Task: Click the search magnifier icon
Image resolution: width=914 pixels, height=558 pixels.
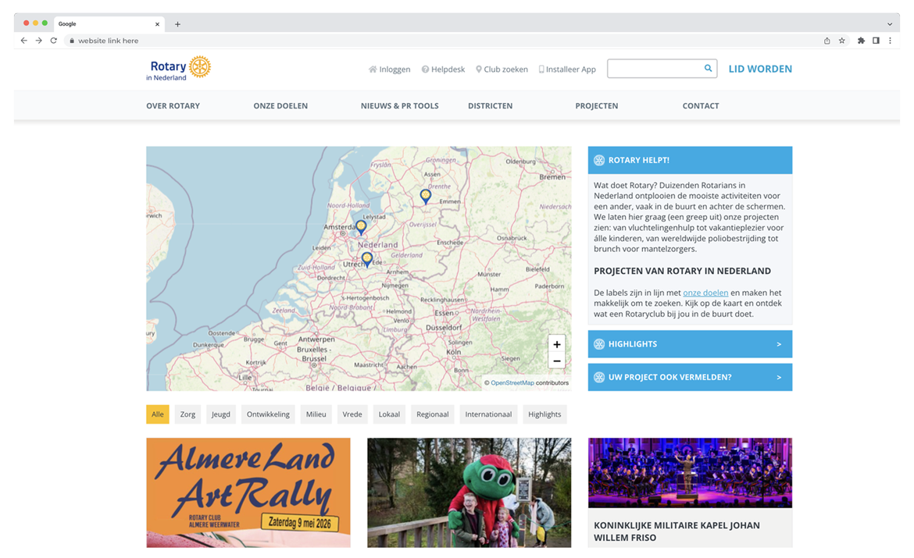Action: [x=708, y=69]
